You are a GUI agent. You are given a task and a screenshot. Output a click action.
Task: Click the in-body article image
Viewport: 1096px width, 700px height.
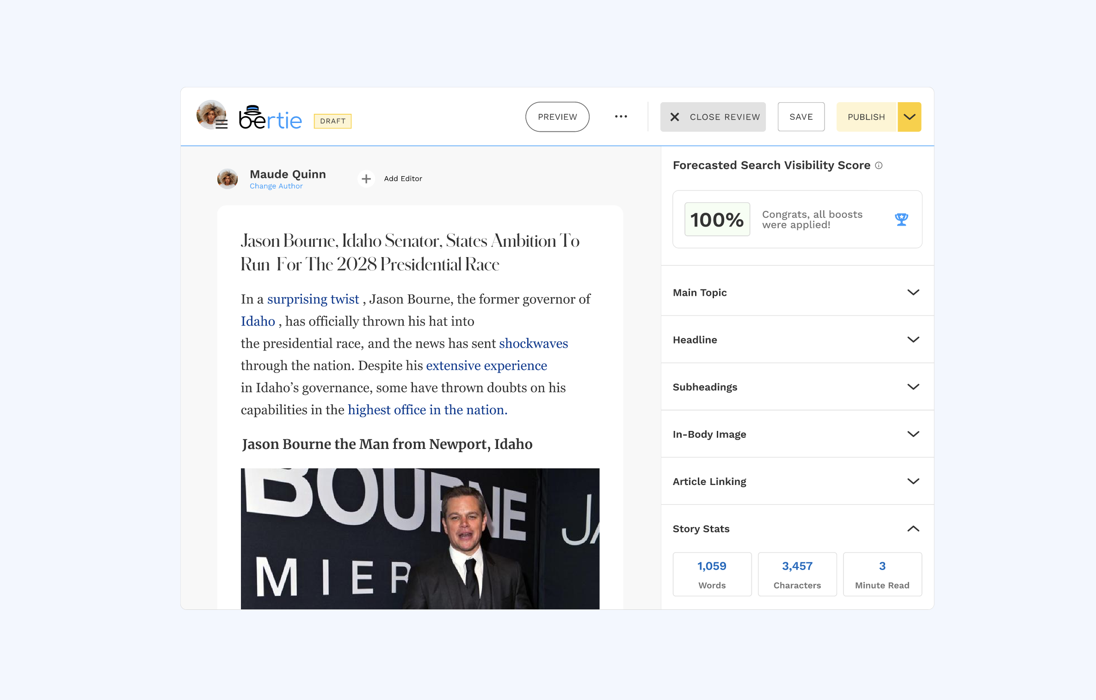(420, 538)
